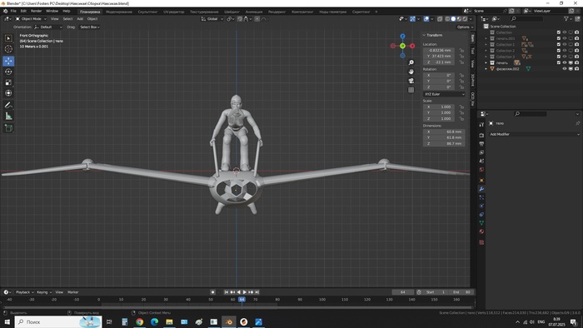Open the outliner filter dropdown
The height and width of the screenshot is (328, 583).
click(568, 18)
